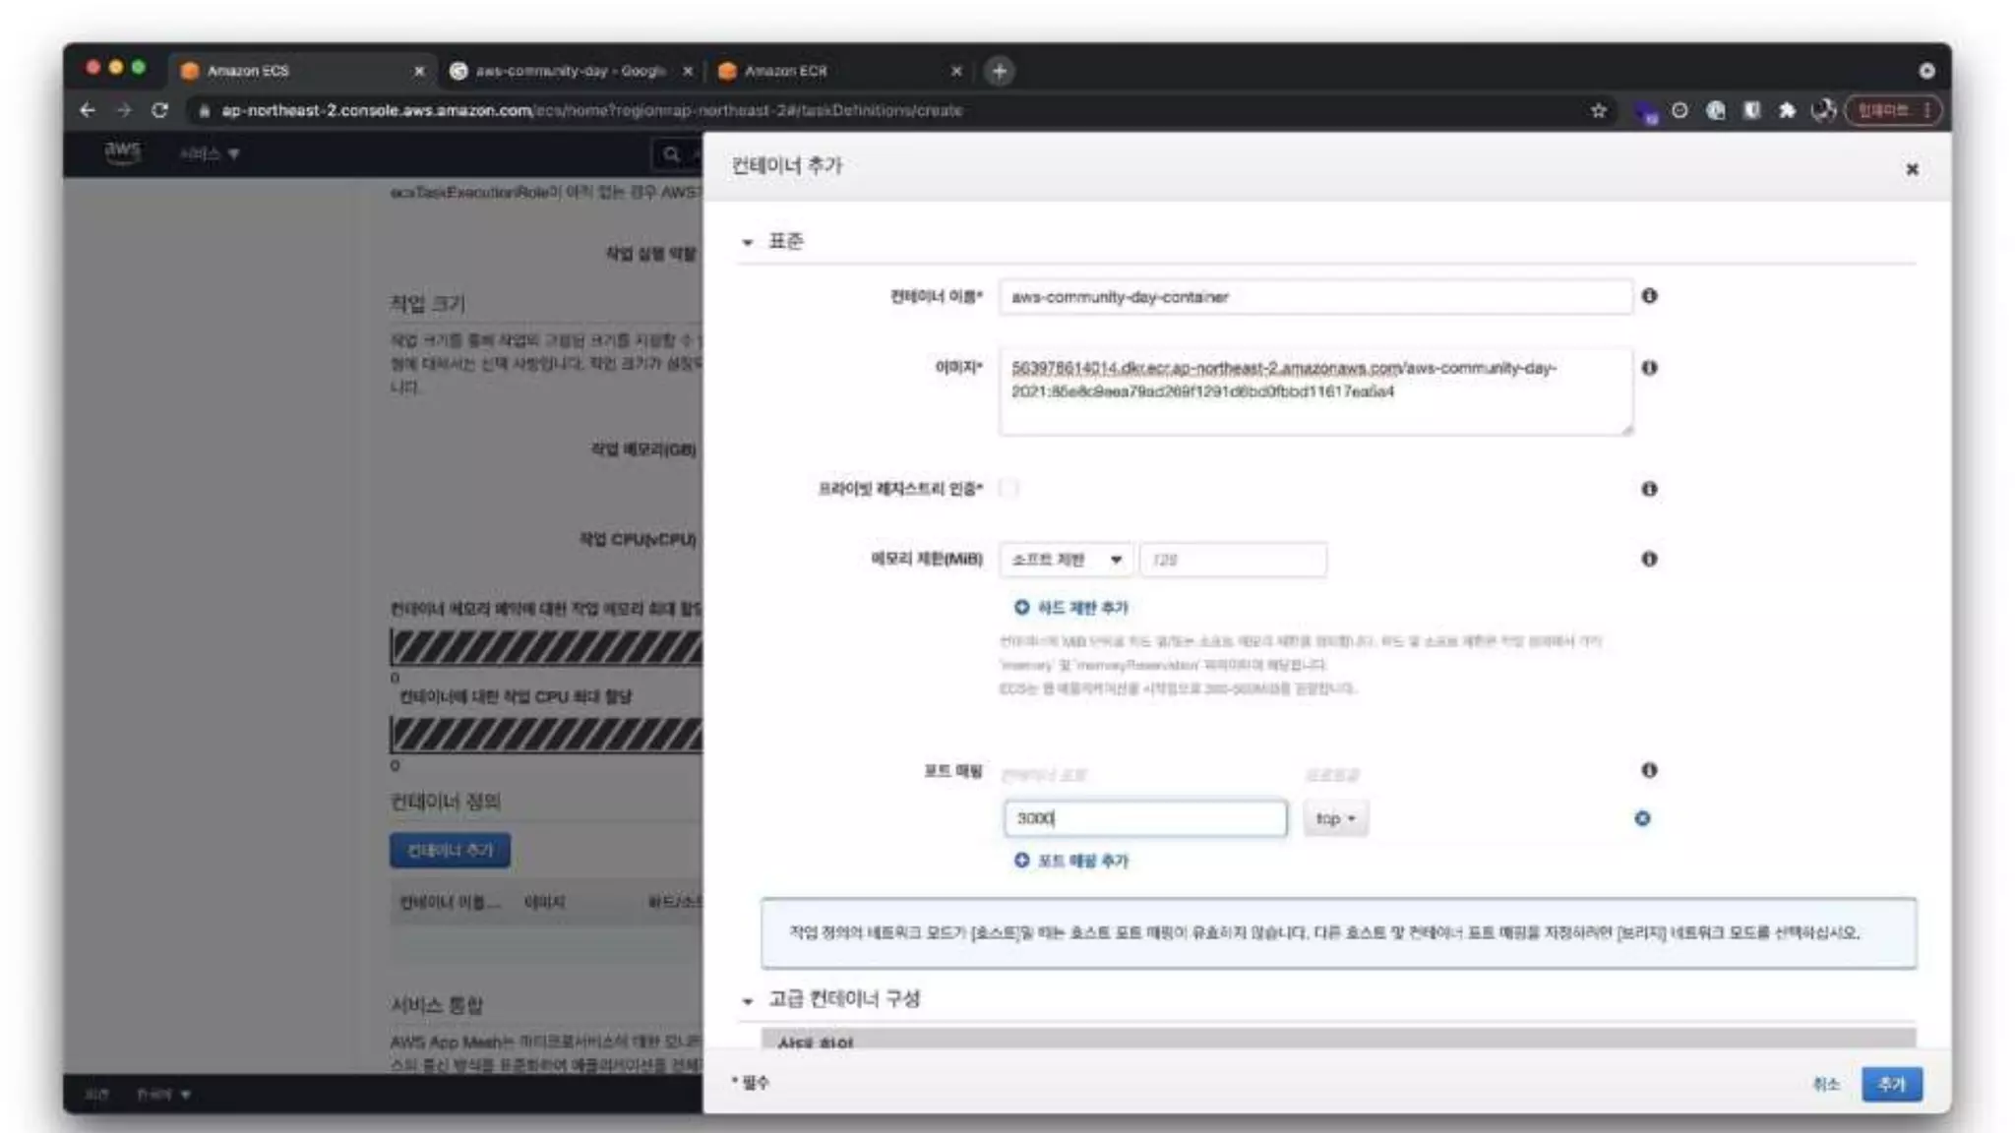The image size is (2015, 1133).
Task: Click info icon for port mapping row
Action: tap(1649, 770)
